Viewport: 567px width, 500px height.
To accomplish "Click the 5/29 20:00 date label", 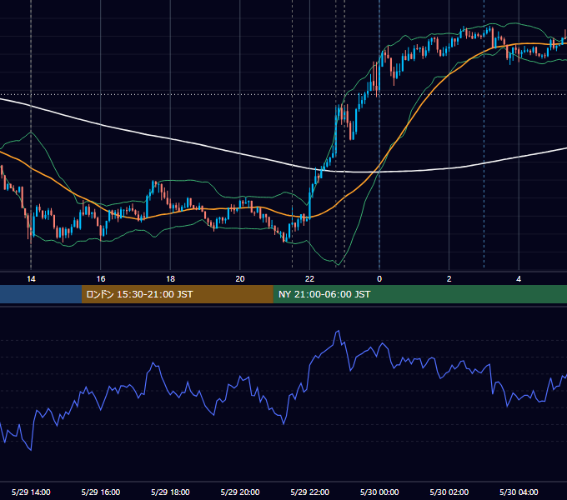I will 240,492.
